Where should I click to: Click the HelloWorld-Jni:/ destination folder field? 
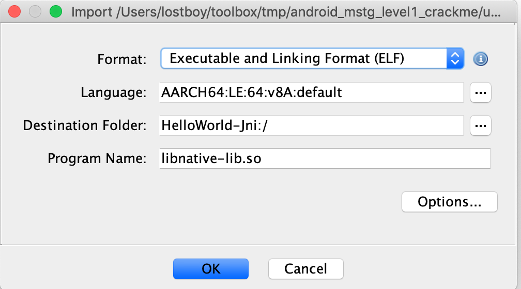coord(312,125)
